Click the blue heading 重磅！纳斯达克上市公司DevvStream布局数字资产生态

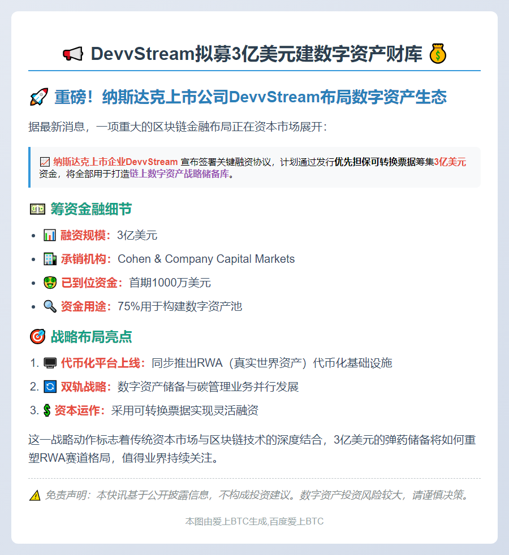point(251,97)
